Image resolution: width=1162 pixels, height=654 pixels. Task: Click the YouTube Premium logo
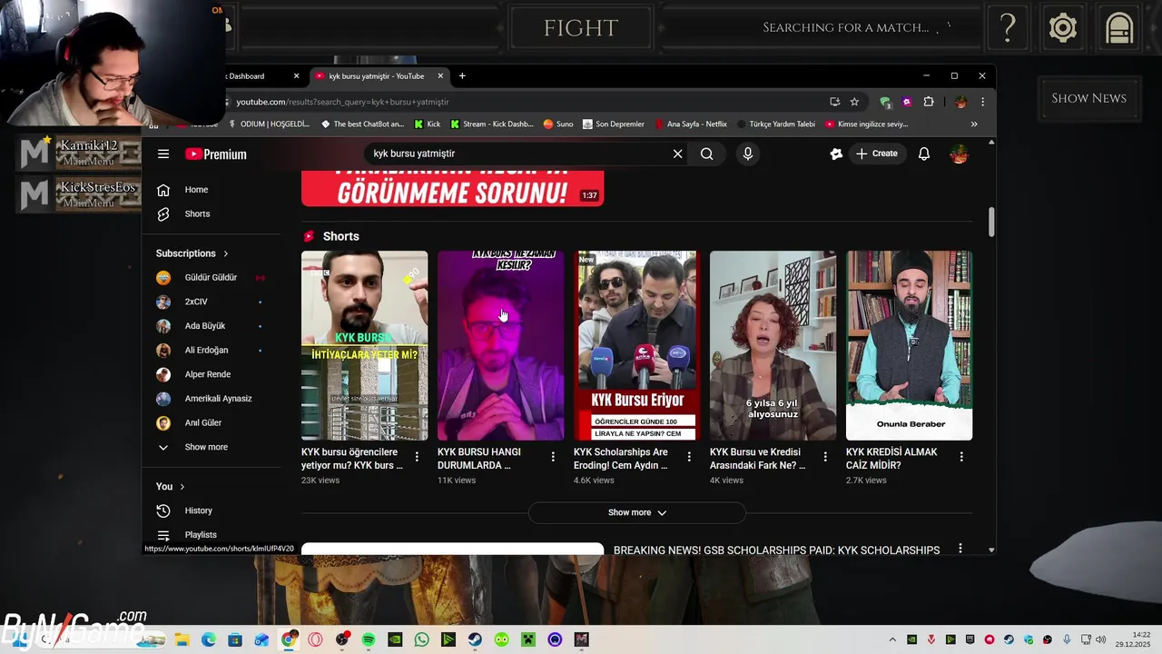click(216, 154)
